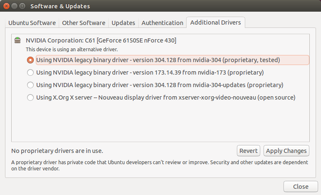
Task: Click the Software & Updates title text
Action: pos(60,6)
